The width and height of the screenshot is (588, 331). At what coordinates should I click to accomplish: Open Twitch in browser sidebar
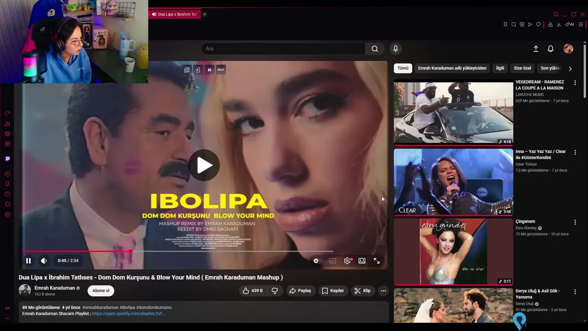click(7, 159)
